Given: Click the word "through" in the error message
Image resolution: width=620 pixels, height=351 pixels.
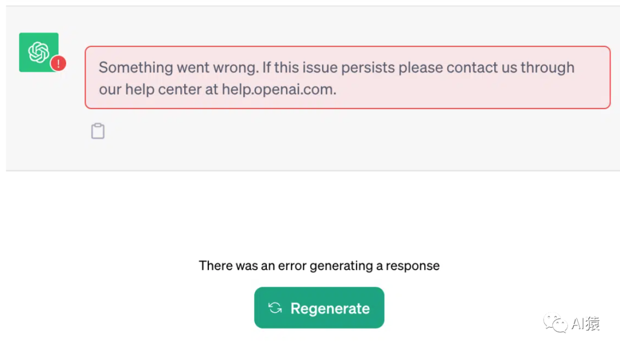Looking at the screenshot, I should pyautogui.click(x=547, y=68).
